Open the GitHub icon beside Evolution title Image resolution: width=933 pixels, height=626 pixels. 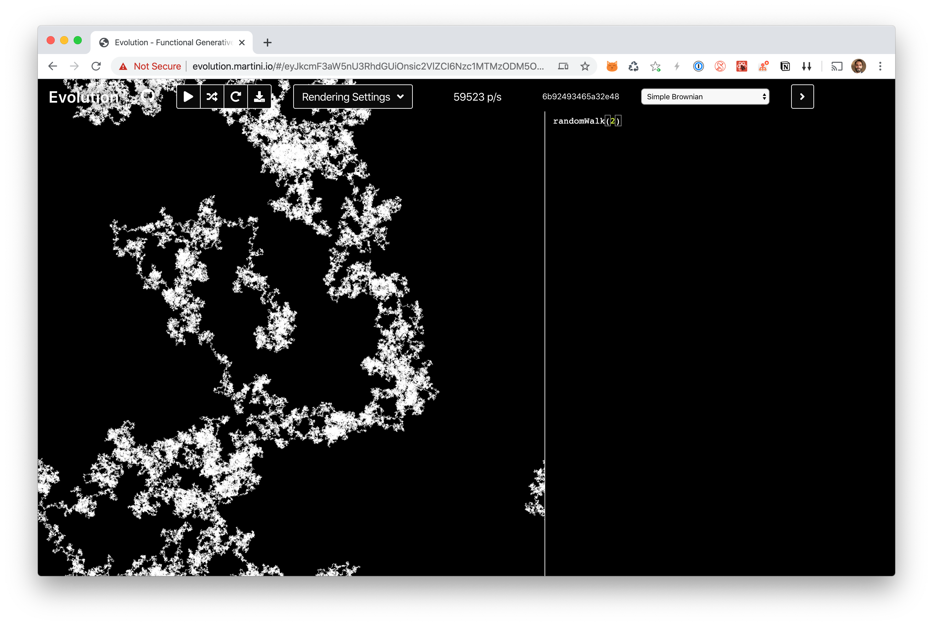(148, 96)
